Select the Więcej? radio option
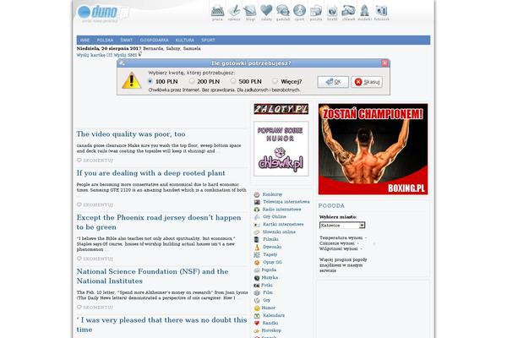507x338 pixels. [x=275, y=81]
